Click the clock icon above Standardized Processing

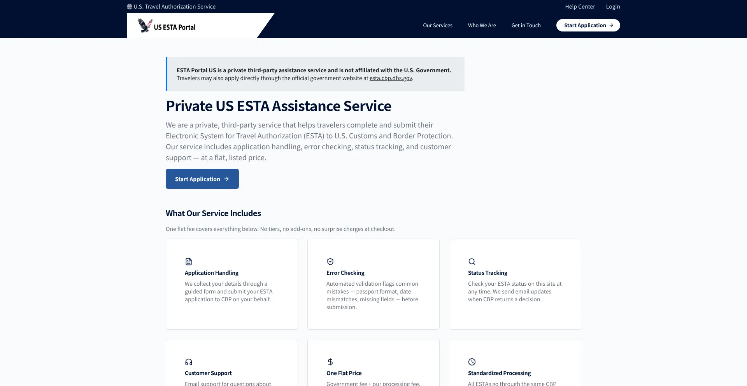(x=472, y=362)
